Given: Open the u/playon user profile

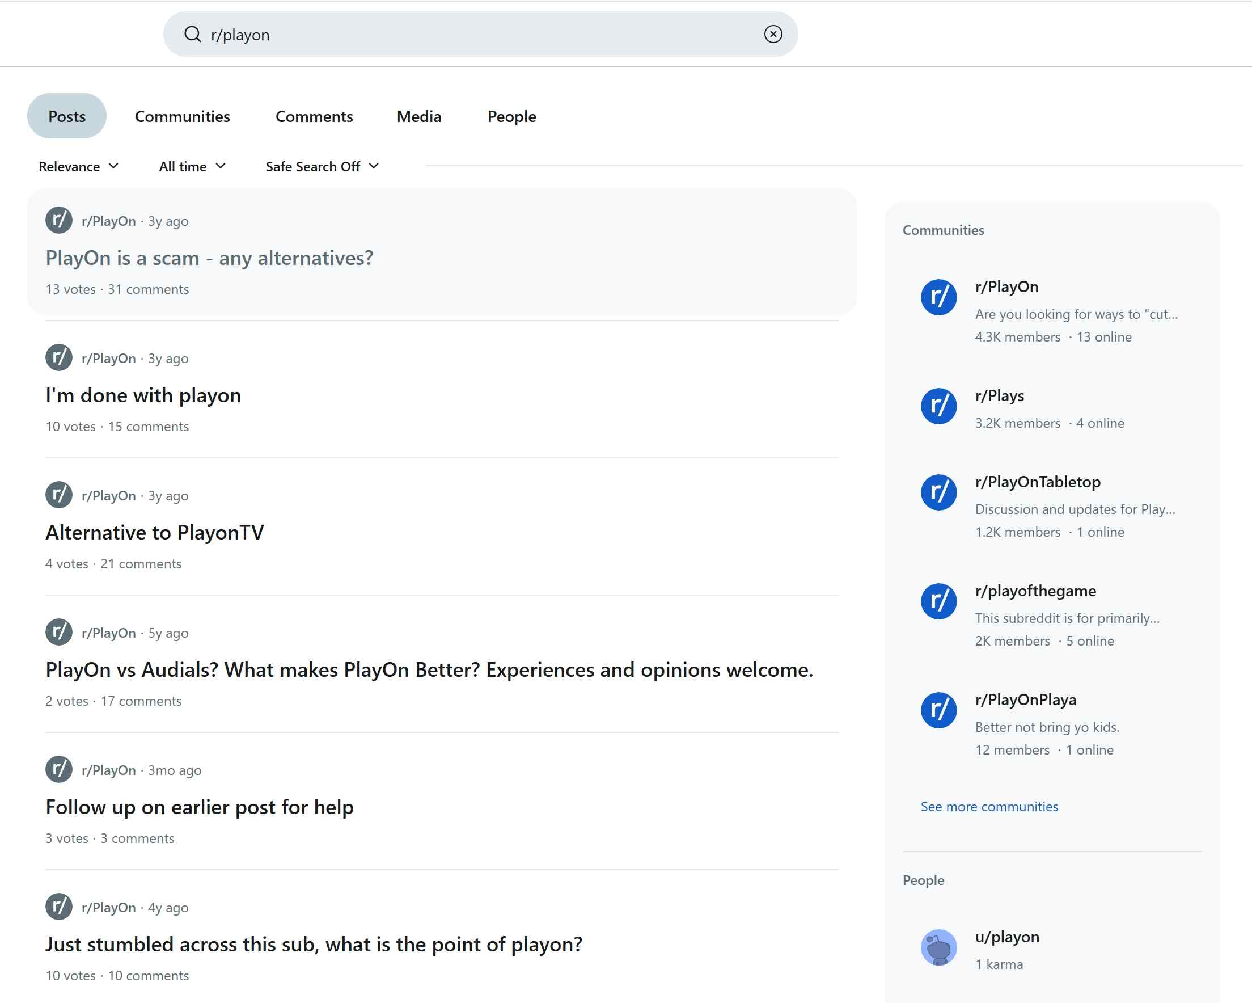Looking at the screenshot, I should [x=1007, y=937].
